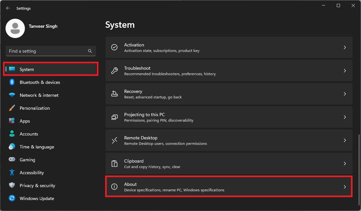Open Clipboard settings
361x211 pixels.
click(229, 163)
